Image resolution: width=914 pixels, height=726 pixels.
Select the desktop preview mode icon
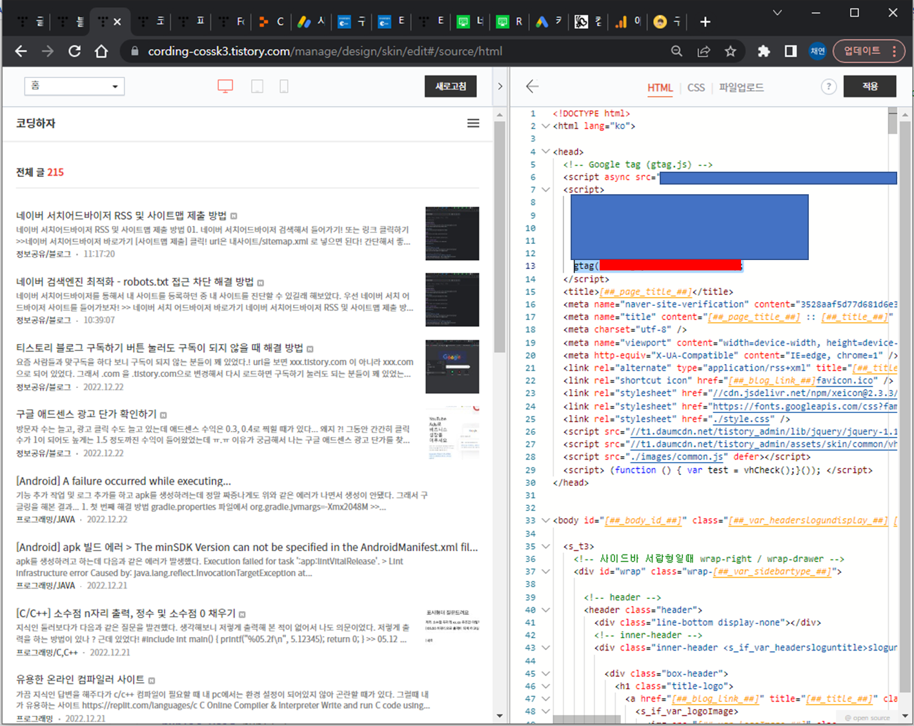click(x=225, y=86)
